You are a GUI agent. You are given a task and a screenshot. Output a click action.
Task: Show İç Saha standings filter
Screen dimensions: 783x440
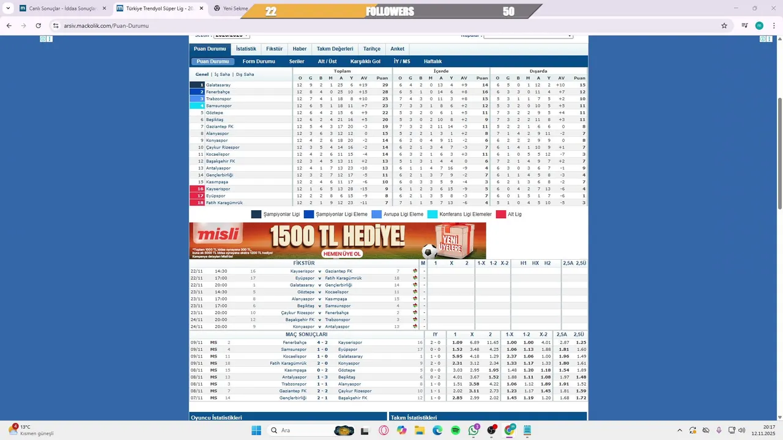tap(222, 75)
